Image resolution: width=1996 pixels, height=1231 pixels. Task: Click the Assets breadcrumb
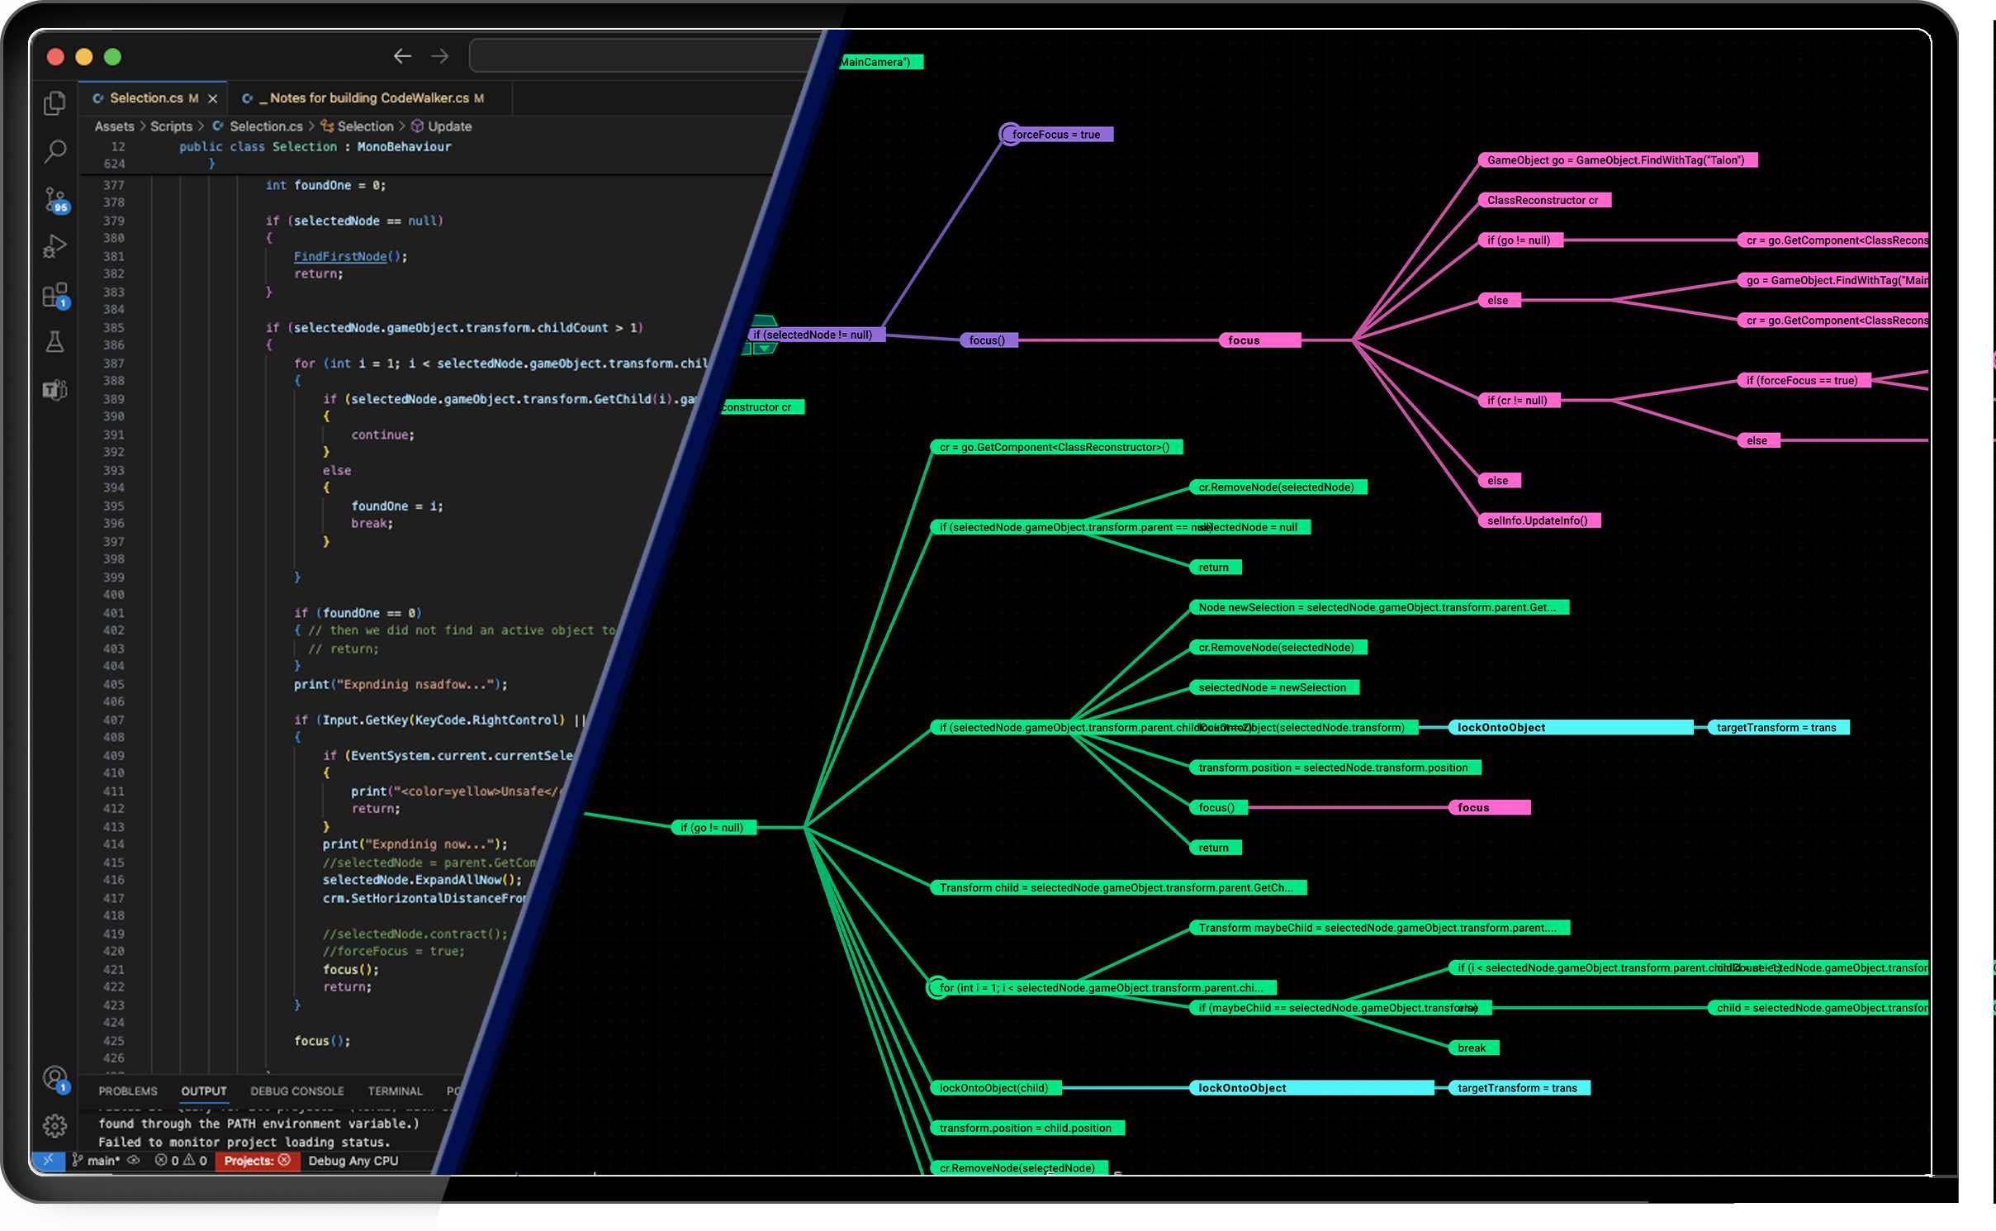tap(114, 126)
